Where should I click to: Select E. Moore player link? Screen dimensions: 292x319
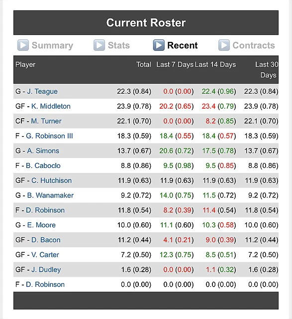[x=41, y=225]
